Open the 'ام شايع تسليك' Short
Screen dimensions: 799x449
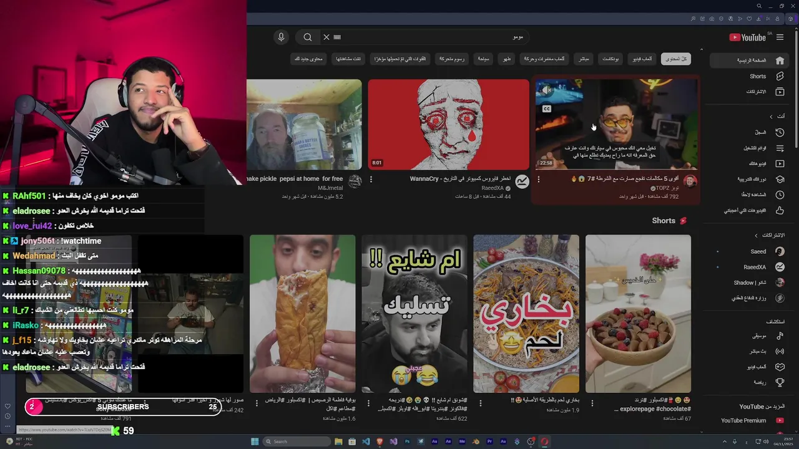[x=414, y=314]
